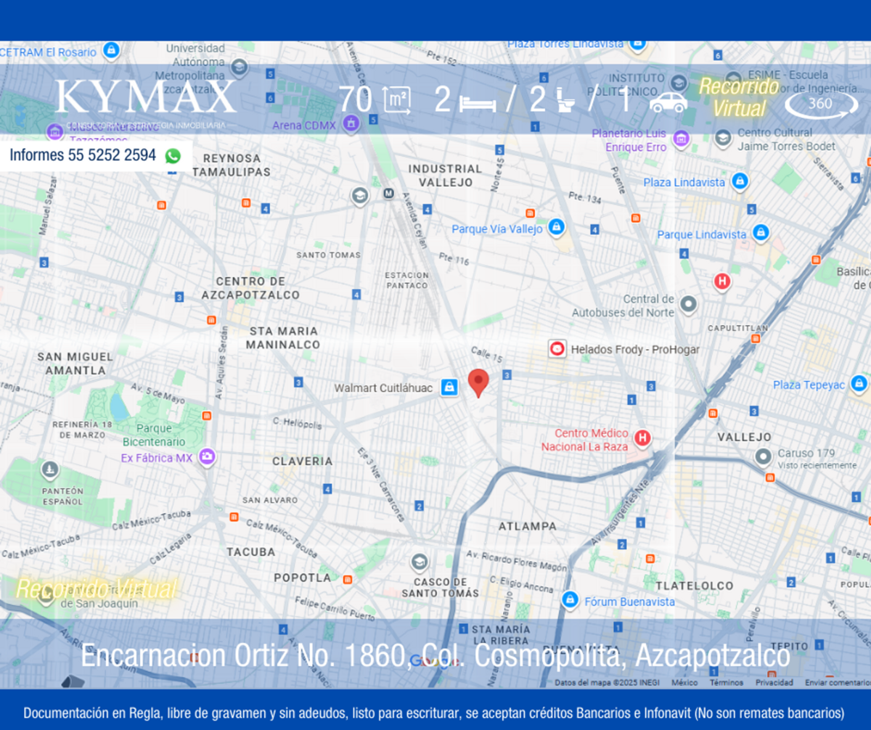Screen dimensions: 871x730
Task: Click the SANTO TOMAS label
Action: tap(328, 255)
